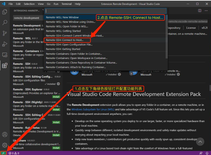Open the Terminal menu
This screenshot has height=155, width=211.
click(x=66, y=4)
